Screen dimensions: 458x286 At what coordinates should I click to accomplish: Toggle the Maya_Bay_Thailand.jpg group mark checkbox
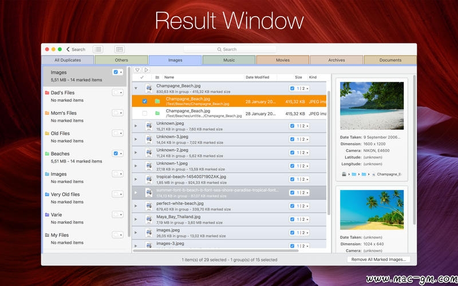pos(293,220)
